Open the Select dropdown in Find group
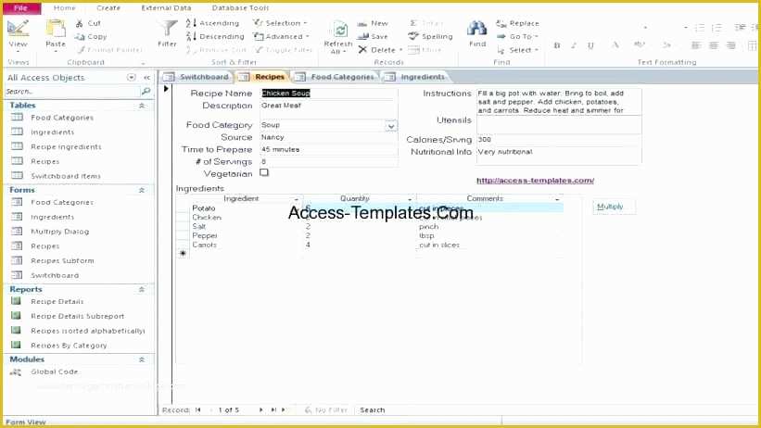 pyautogui.click(x=517, y=49)
